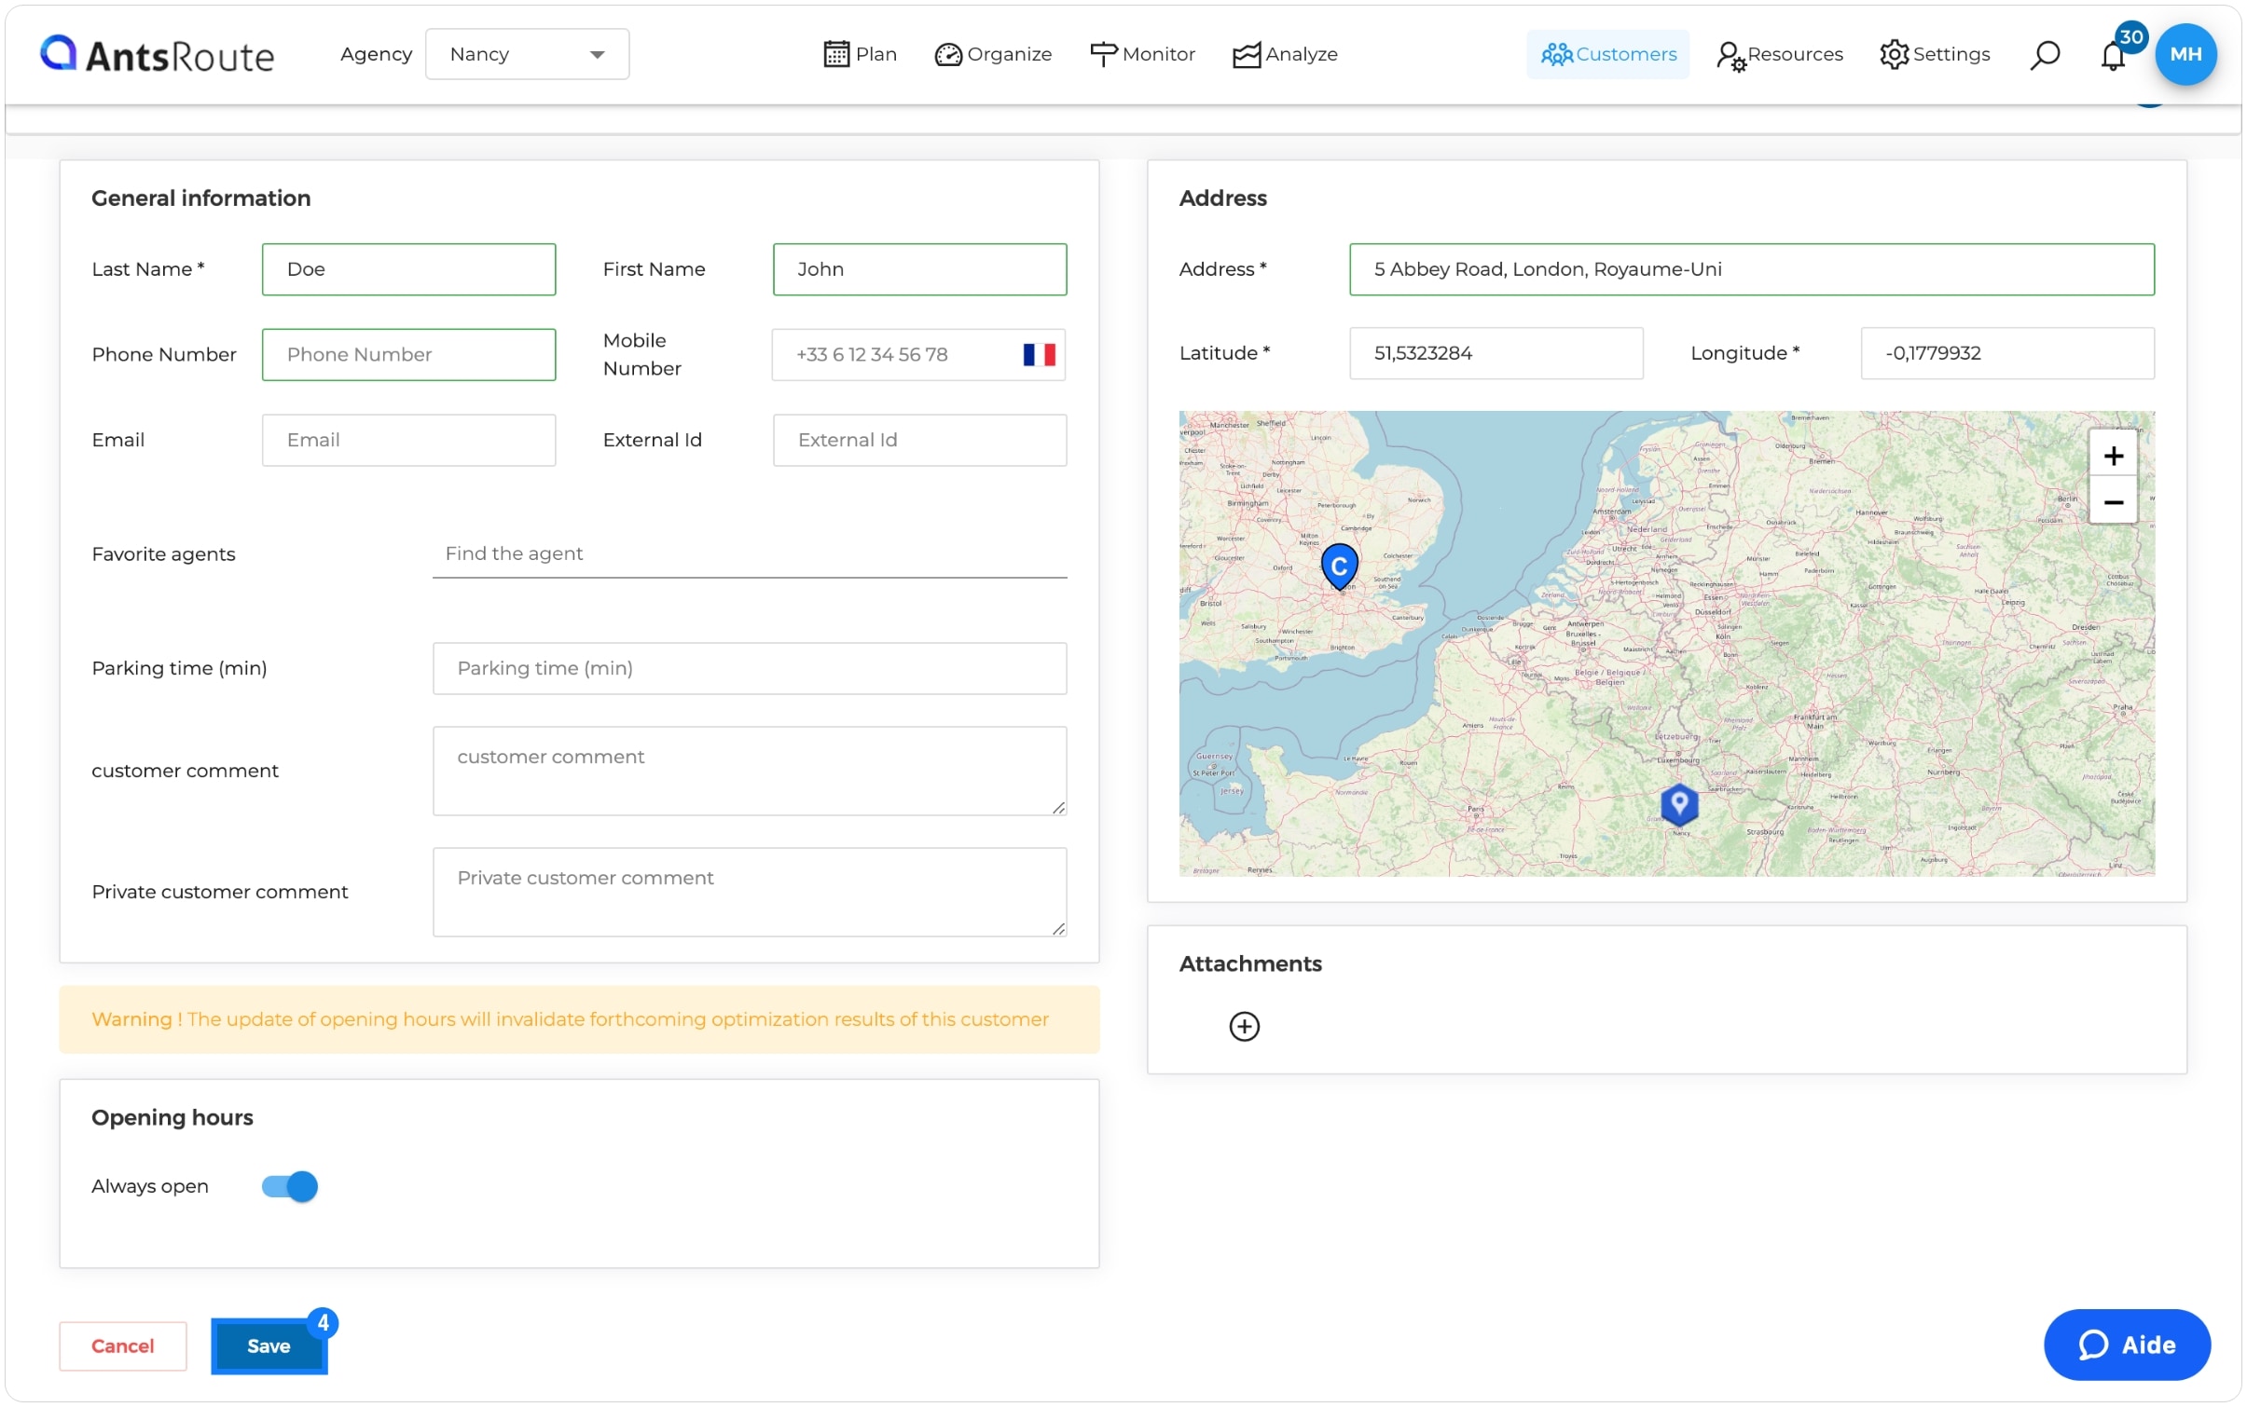This screenshot has height=1407, width=2247.
Task: Open notifications bell icon
Action: click(2112, 57)
